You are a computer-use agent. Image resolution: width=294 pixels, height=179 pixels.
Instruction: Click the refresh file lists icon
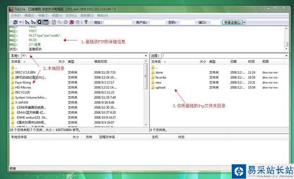coord(54,22)
